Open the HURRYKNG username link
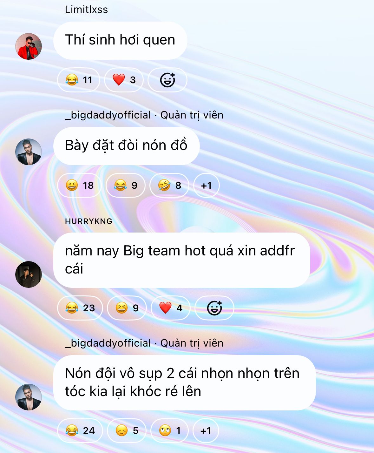The height and width of the screenshot is (453, 374). (89, 221)
